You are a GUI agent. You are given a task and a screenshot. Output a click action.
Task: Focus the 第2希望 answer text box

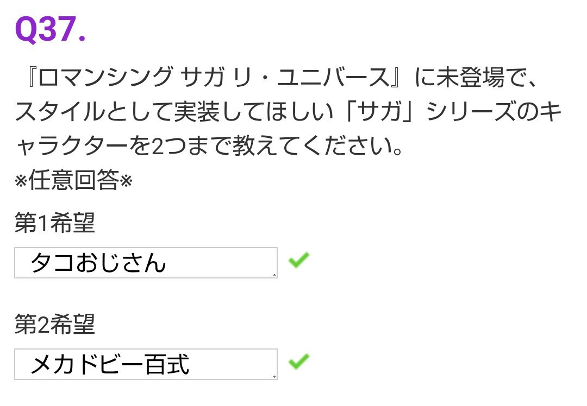pyautogui.click(x=146, y=364)
